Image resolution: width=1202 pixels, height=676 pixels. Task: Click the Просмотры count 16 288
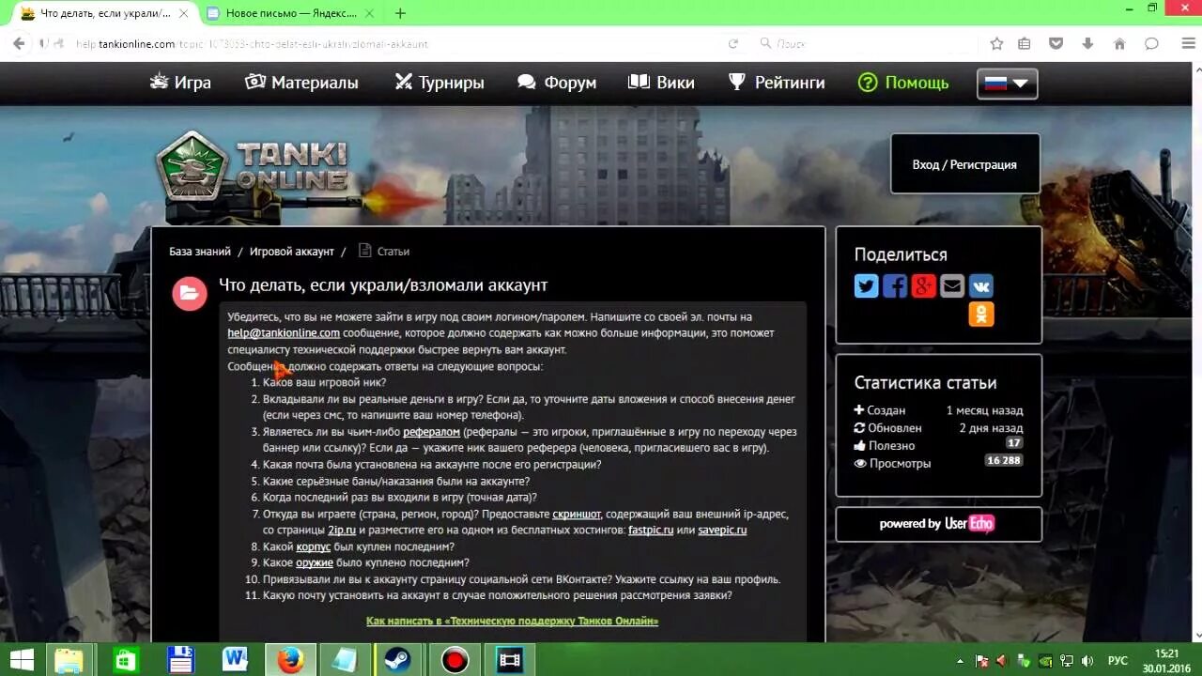pyautogui.click(x=1003, y=461)
